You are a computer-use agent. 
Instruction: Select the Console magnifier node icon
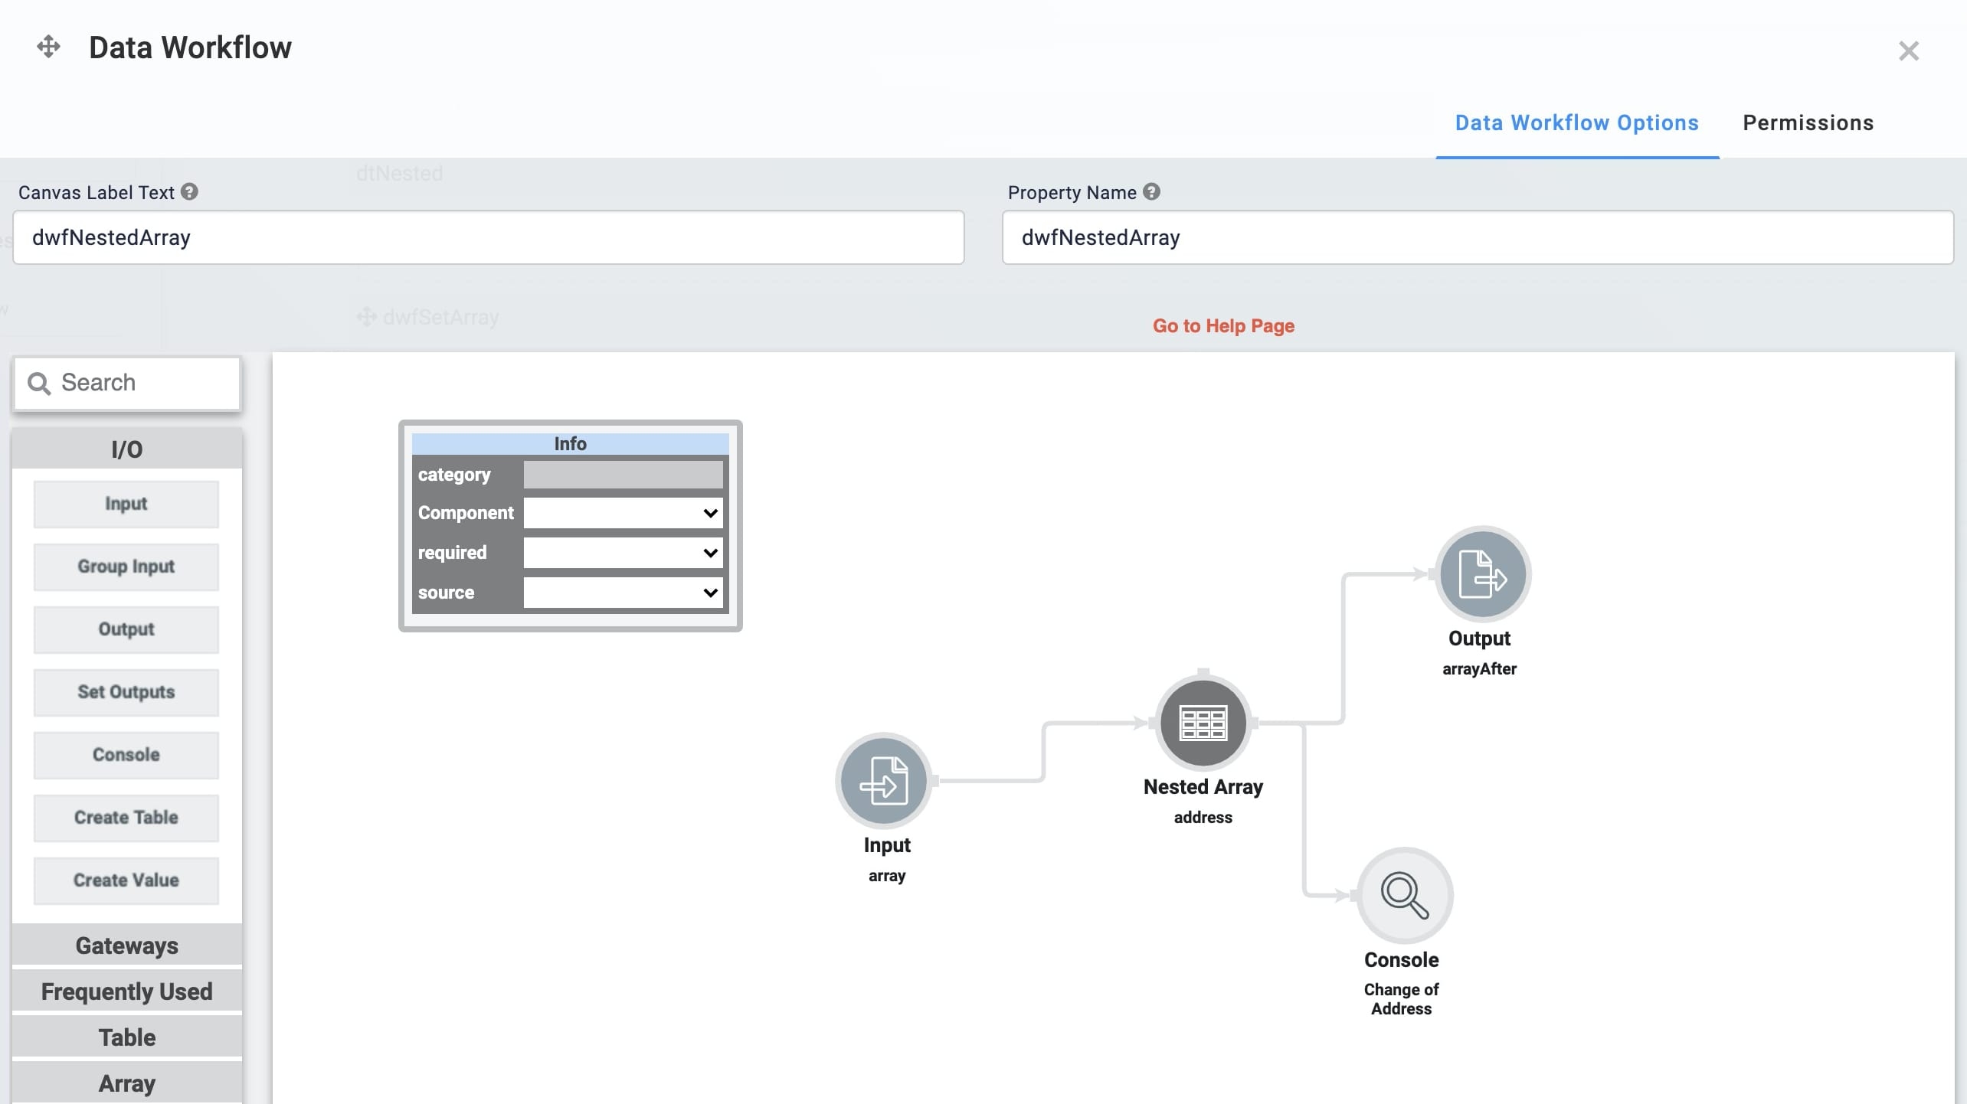pos(1405,895)
